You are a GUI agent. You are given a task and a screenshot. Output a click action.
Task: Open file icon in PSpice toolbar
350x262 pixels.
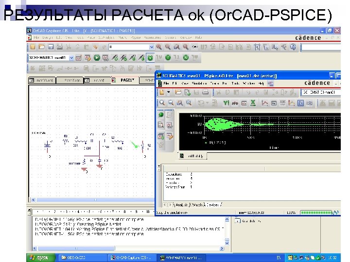pos(178,92)
